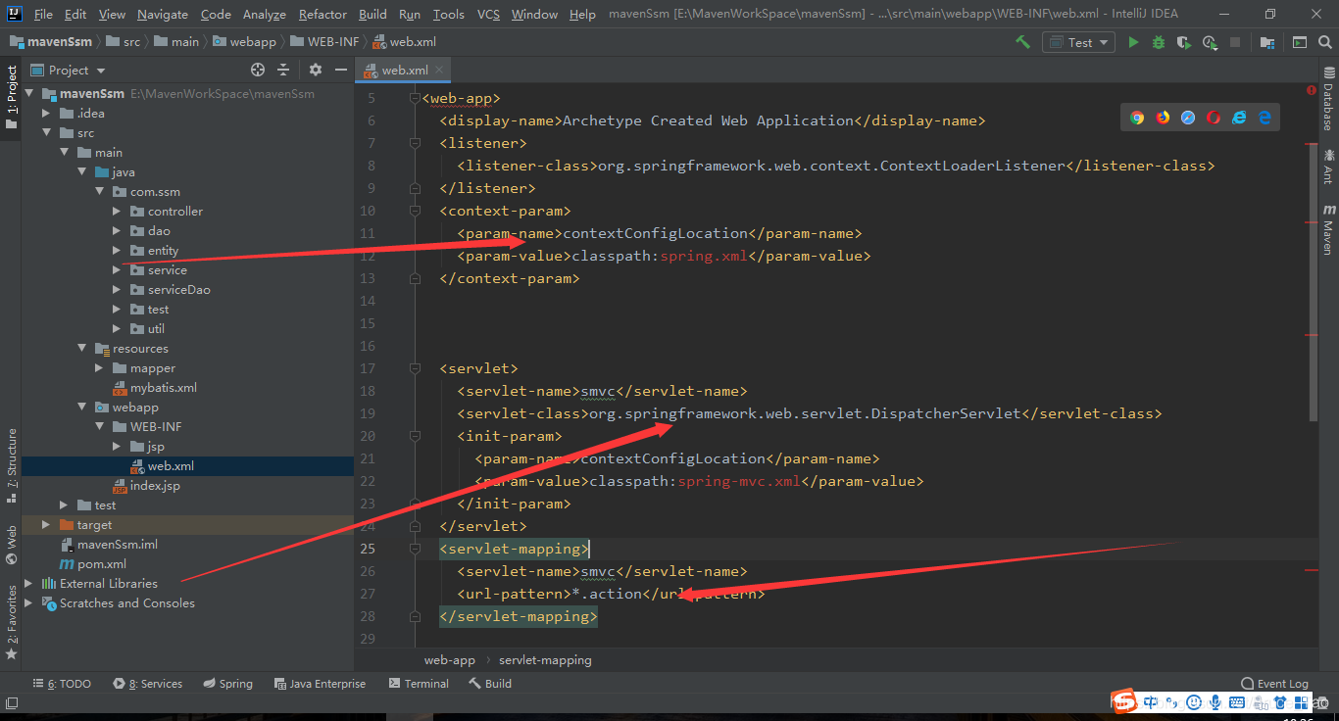Open the Refactor menu
The image size is (1339, 721).
tap(322, 14)
